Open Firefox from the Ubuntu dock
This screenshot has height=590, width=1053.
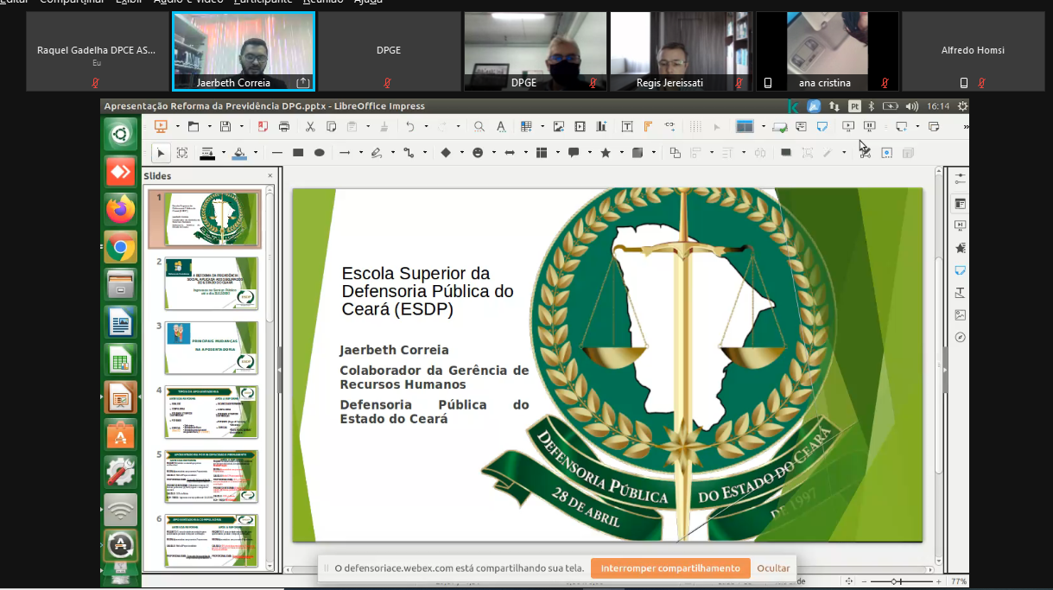click(x=121, y=209)
